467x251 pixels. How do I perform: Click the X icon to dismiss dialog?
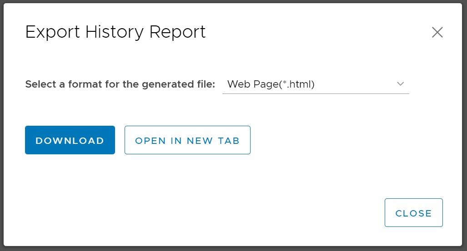click(437, 32)
